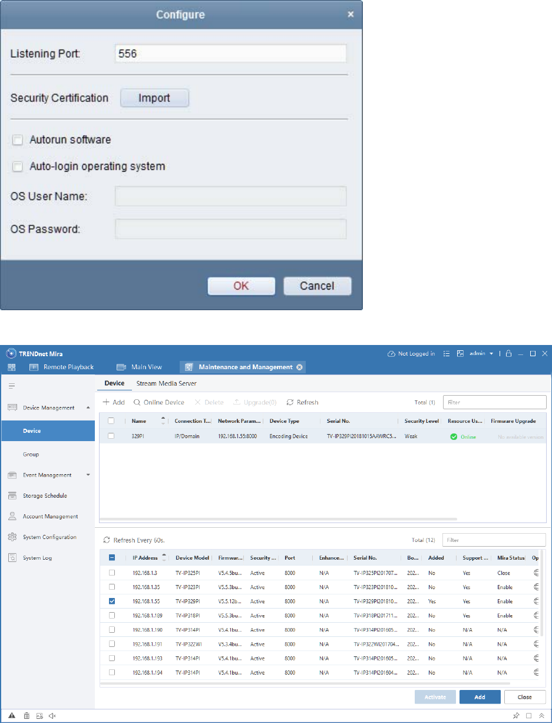Tick the Auto-login operating system checkbox
This screenshot has height=723, width=552.
pyautogui.click(x=18, y=167)
